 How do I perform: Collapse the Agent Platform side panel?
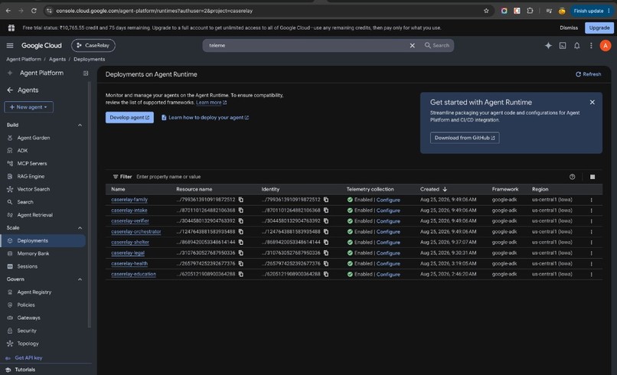(x=86, y=73)
